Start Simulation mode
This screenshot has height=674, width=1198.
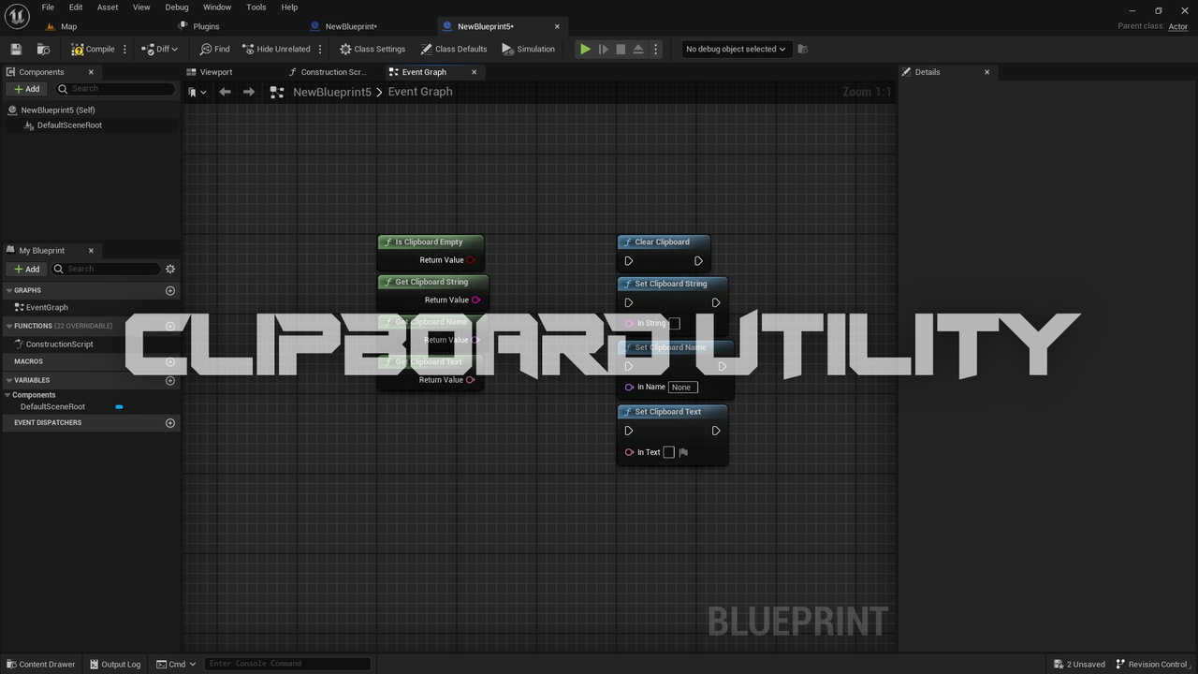(529, 49)
